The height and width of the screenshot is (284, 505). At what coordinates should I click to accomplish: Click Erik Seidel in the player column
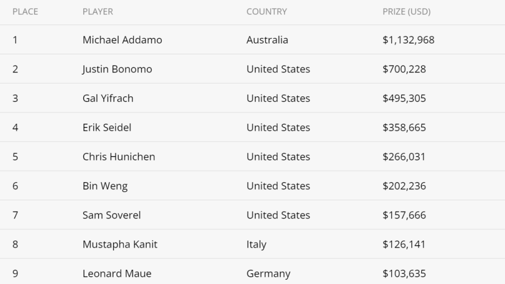(x=107, y=128)
